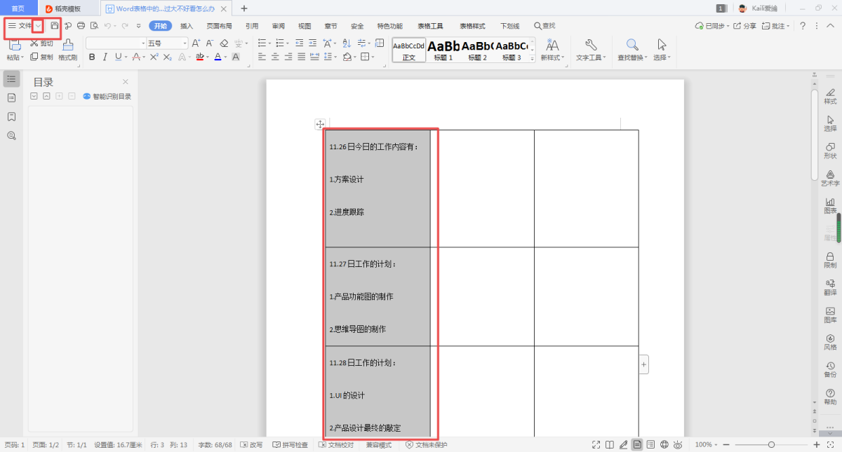Click the 翻译 translate icon in right sidebar
The width and height of the screenshot is (842, 452).
tap(830, 286)
